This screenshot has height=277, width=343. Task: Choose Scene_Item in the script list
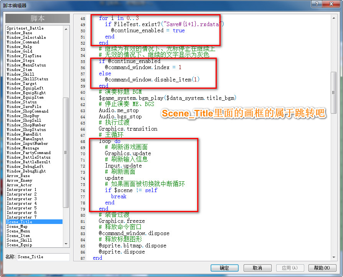18,236
